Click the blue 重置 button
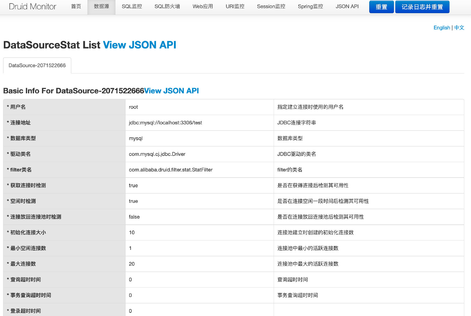471x316 pixels. coord(382,7)
